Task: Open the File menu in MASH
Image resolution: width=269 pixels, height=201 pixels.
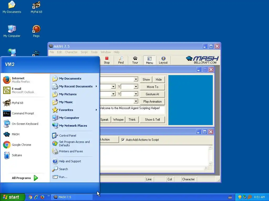Action: [x=52, y=52]
